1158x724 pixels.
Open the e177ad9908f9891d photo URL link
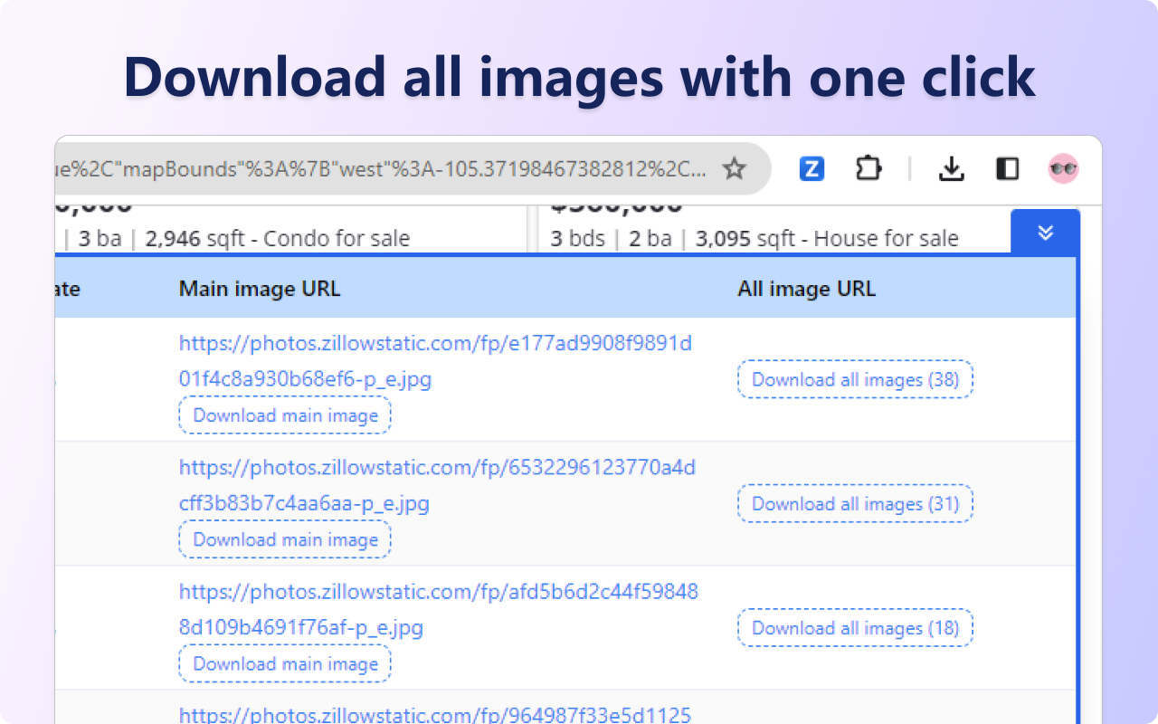pyautogui.click(x=435, y=361)
